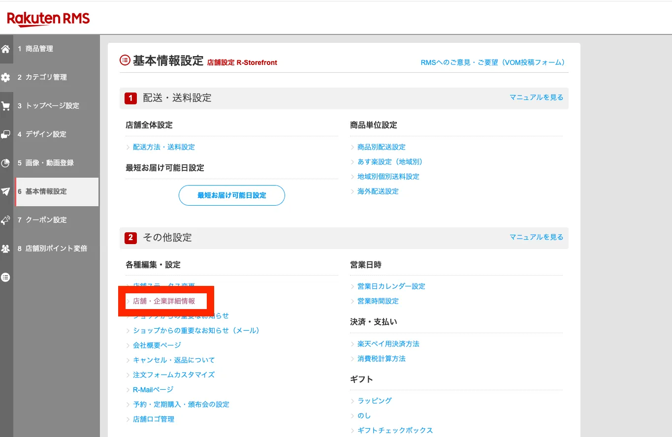Open the 消費税計算方法 link
Viewport: 672px width, 437px height.
coord(382,359)
